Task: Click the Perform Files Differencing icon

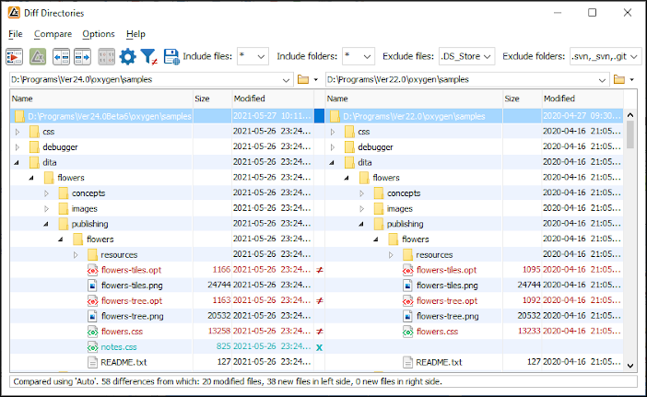Action: click(38, 57)
